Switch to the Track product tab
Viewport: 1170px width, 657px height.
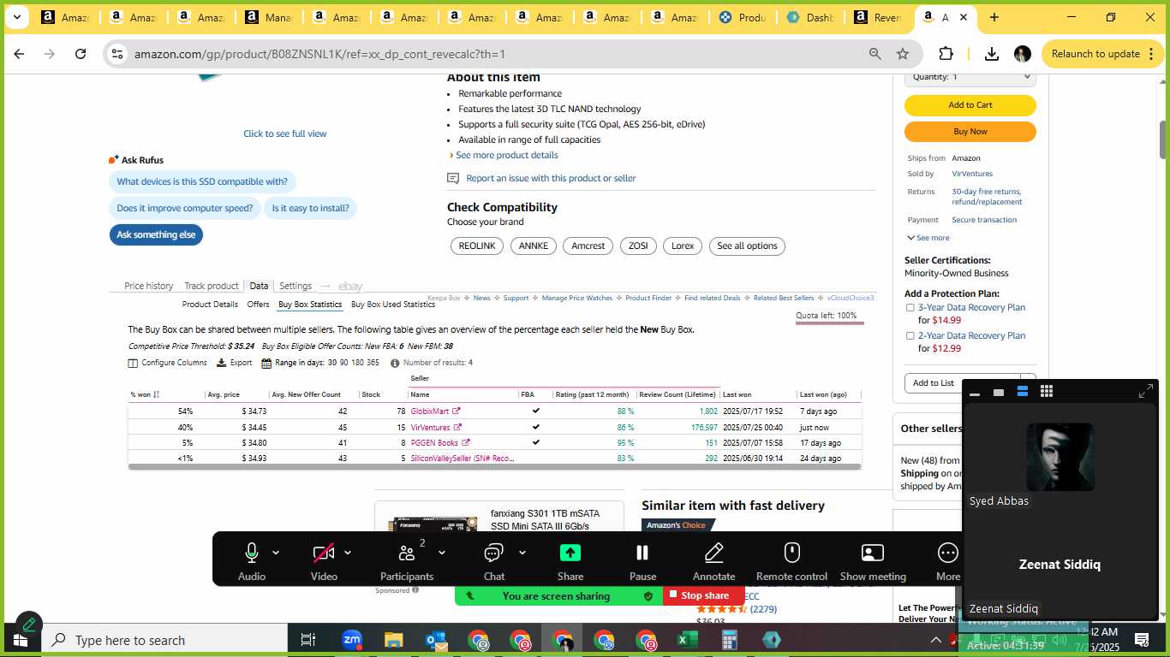coord(211,286)
